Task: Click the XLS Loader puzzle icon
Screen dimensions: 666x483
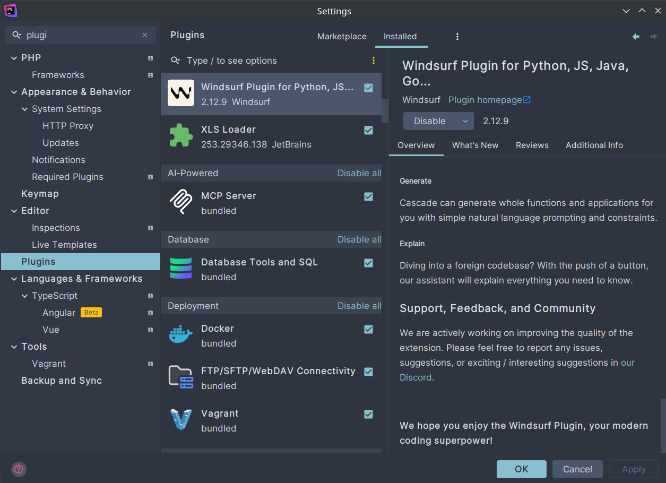Action: coord(181,136)
